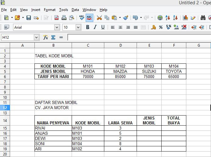Open the Insert menu
This screenshot has width=211, height=157.
(x=36, y=10)
